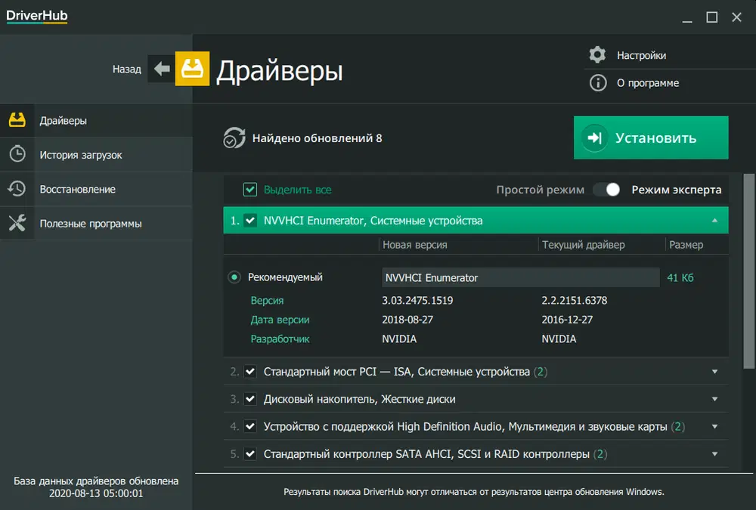756x510 pixels.
Task: Click the Восстановление restore icon
Action: tap(17, 189)
